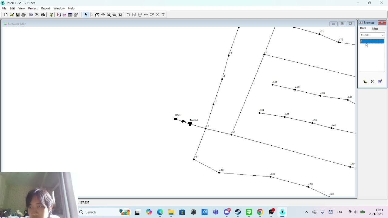Open Steam from the taskbar
Screen dimensions: 388x218
click(x=238, y=212)
